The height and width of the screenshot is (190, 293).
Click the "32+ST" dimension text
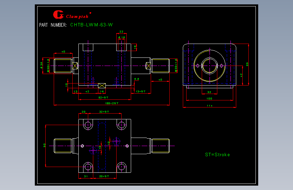104,112
